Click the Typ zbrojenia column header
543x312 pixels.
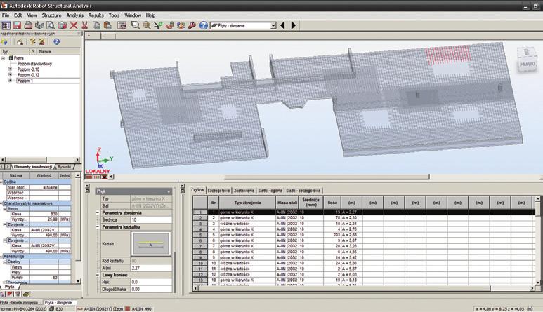(x=247, y=203)
